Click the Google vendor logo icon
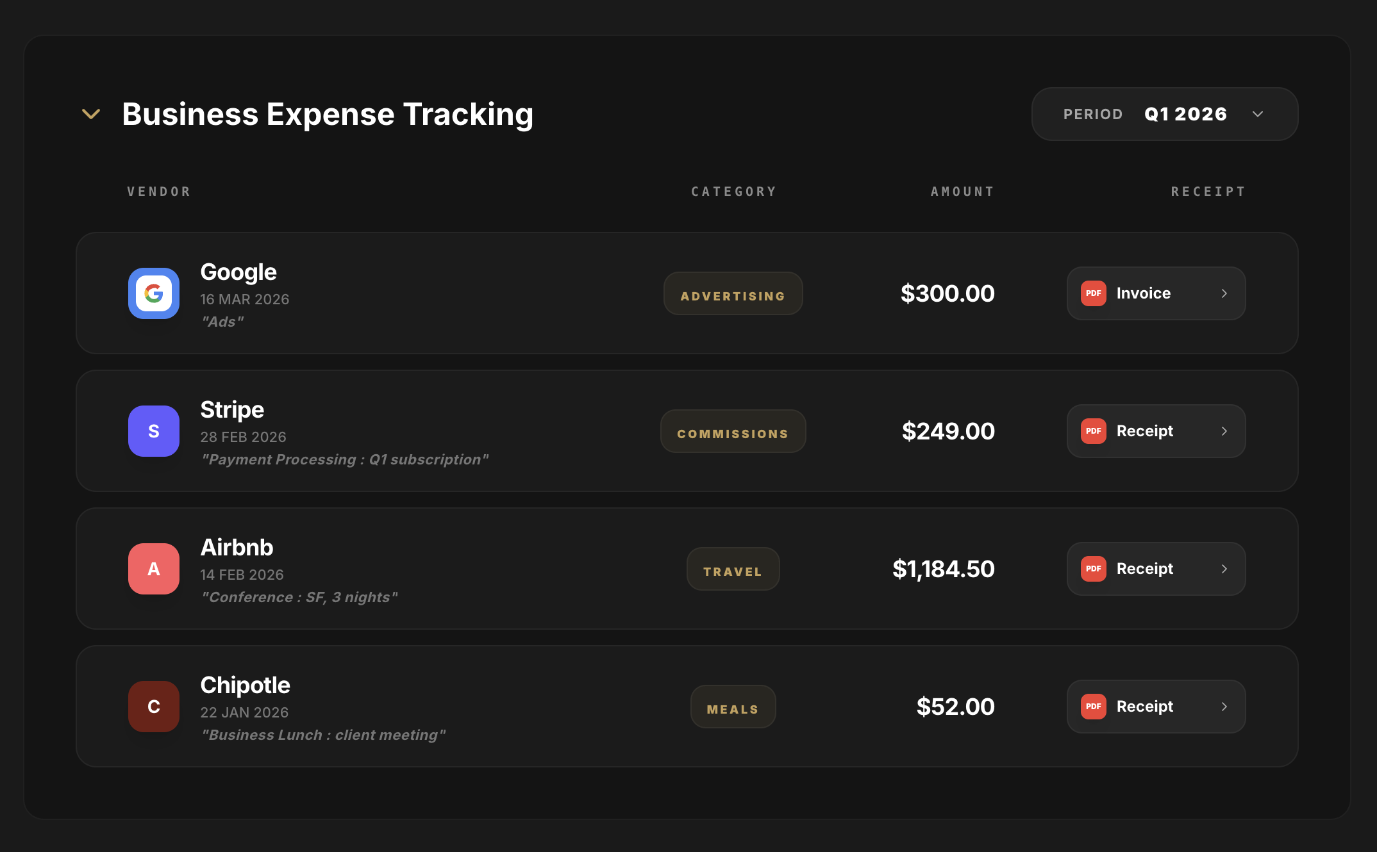The image size is (1377, 852). [x=154, y=293]
